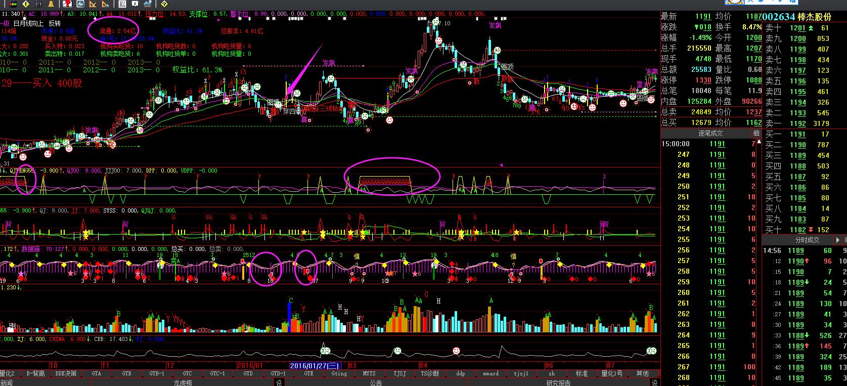This screenshot has height=386, width=847.
Task: Open the trend chart icon
Action: (x=148, y=4)
